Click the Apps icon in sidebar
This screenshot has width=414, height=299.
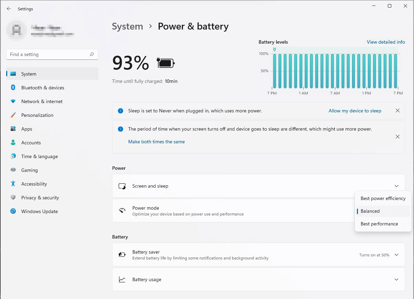click(13, 129)
